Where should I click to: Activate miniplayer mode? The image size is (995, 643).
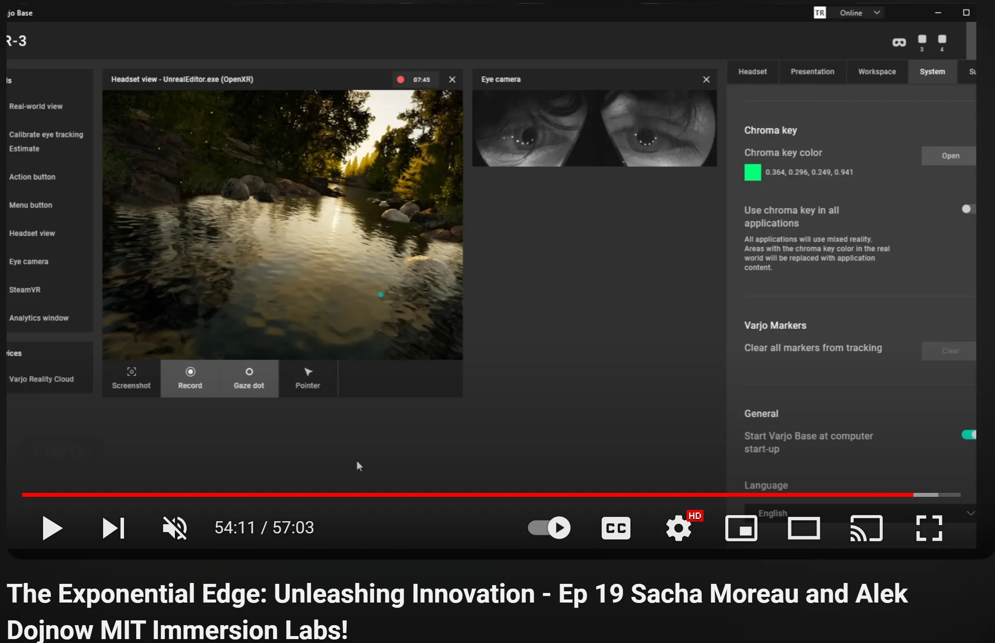click(x=741, y=528)
